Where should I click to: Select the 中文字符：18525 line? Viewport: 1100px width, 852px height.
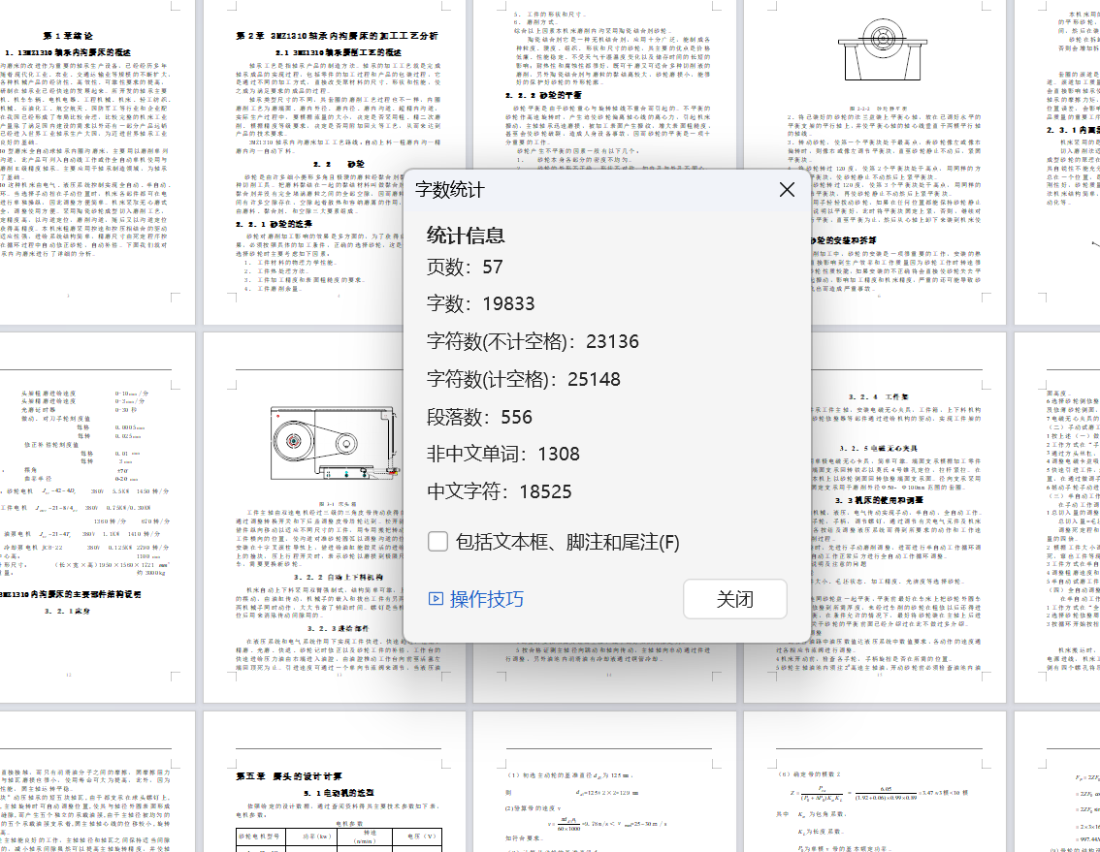point(499,491)
